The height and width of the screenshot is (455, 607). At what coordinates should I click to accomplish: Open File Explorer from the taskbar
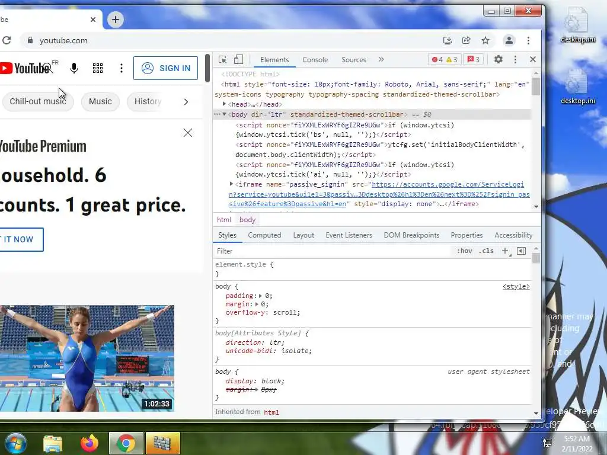tap(53, 443)
